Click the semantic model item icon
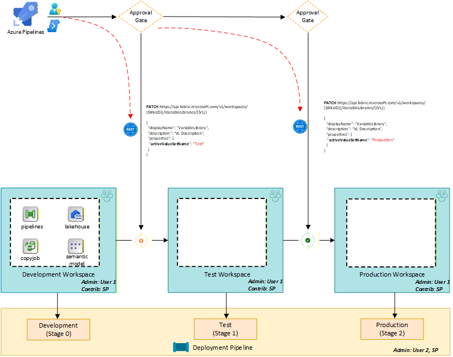This screenshot has width=453, height=357. pyautogui.click(x=75, y=246)
